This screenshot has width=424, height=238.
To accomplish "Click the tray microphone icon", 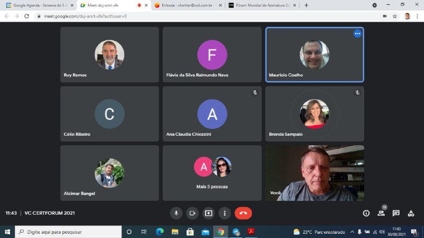I will click(x=359, y=232).
